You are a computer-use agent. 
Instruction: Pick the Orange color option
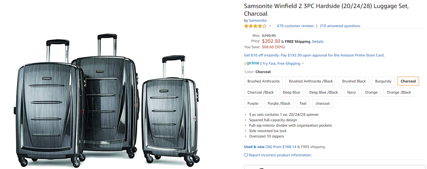point(371,92)
